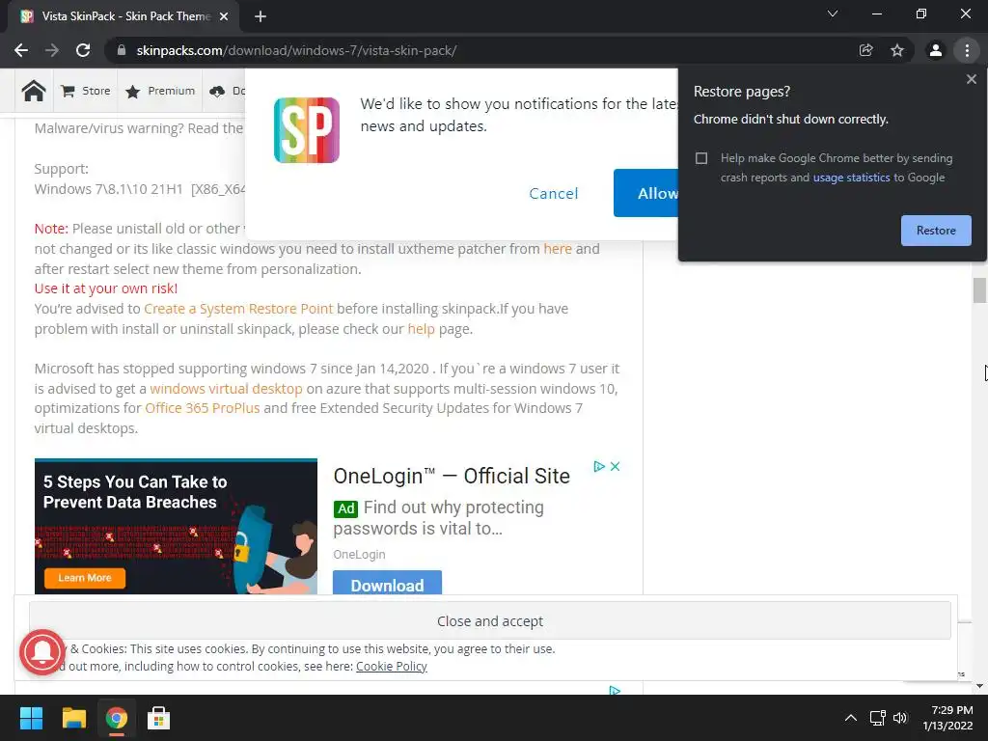Open the Office 365 ProPlus link
The width and height of the screenshot is (988, 741).
pos(203,408)
